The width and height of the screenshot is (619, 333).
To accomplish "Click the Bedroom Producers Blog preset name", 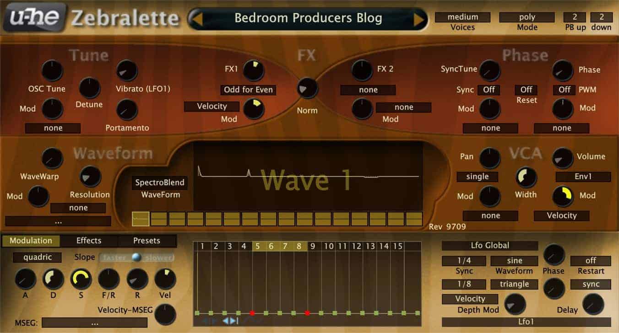I will pos(308,18).
